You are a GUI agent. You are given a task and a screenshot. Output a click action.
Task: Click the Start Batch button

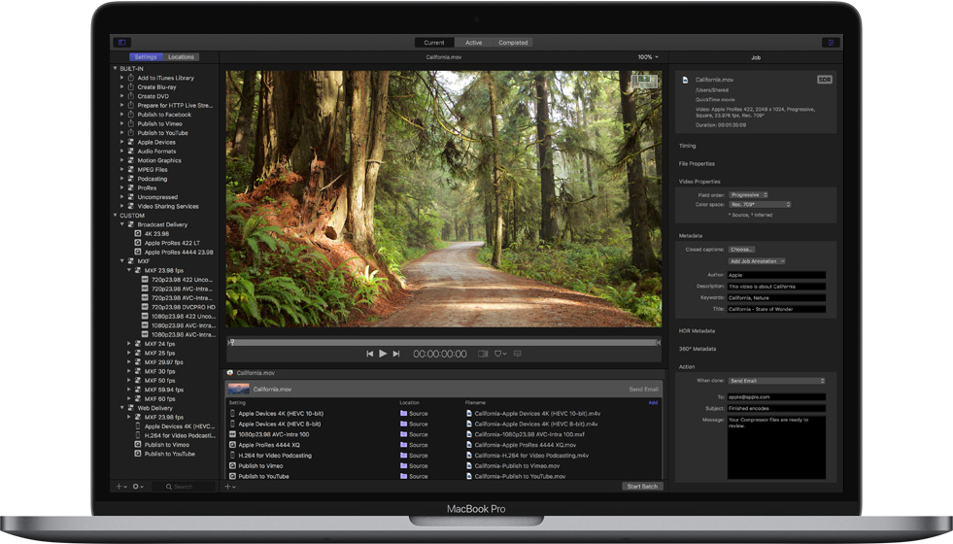click(642, 486)
